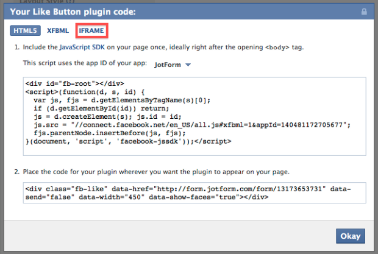378x254 pixels.
Task: Click the getElementsByTagName code line
Action: point(121,99)
